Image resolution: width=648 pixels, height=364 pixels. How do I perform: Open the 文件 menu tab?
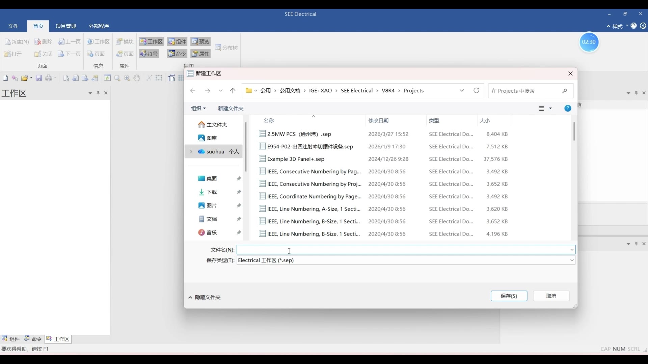13,26
